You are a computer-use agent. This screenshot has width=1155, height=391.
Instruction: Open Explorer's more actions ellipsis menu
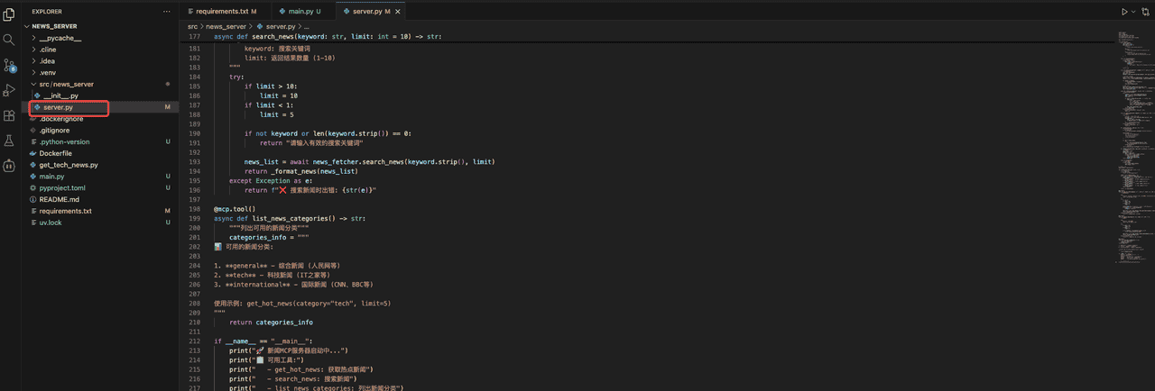[166, 12]
